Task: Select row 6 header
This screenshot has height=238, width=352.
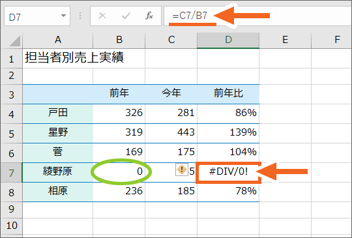Action: click(x=12, y=153)
